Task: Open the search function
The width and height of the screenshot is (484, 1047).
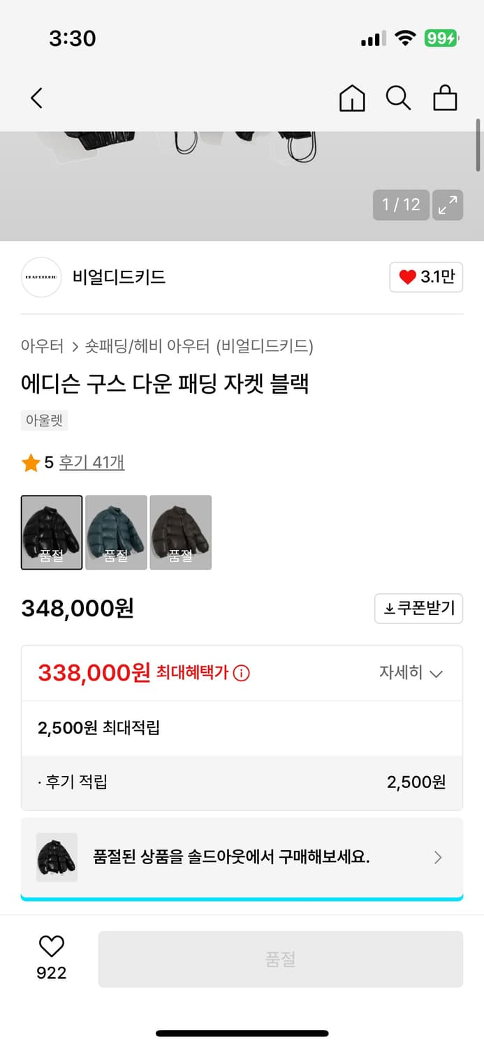Action: pos(398,98)
